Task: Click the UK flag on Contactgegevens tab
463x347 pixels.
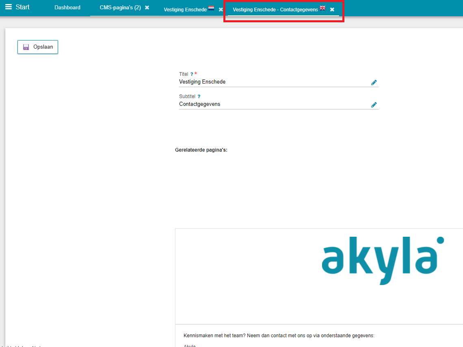Action: [322, 8]
